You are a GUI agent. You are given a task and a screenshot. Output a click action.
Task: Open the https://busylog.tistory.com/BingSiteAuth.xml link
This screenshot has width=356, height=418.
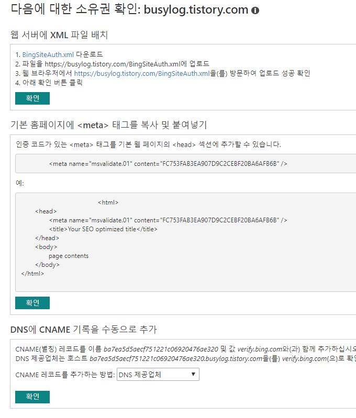click(x=142, y=73)
